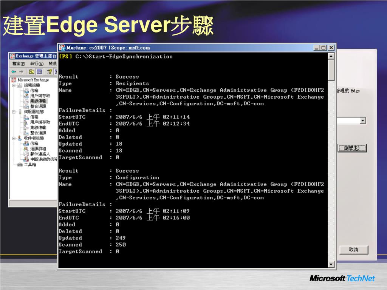Select highlighted 集線傳輸 under 組織組態

[x=38, y=101]
